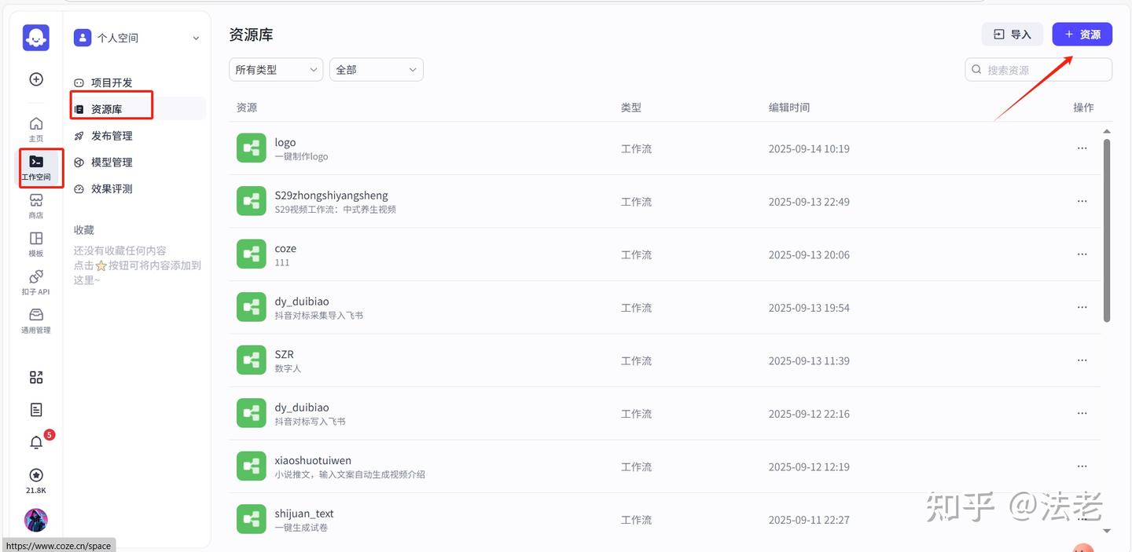Open notifications bell icon

point(36,443)
